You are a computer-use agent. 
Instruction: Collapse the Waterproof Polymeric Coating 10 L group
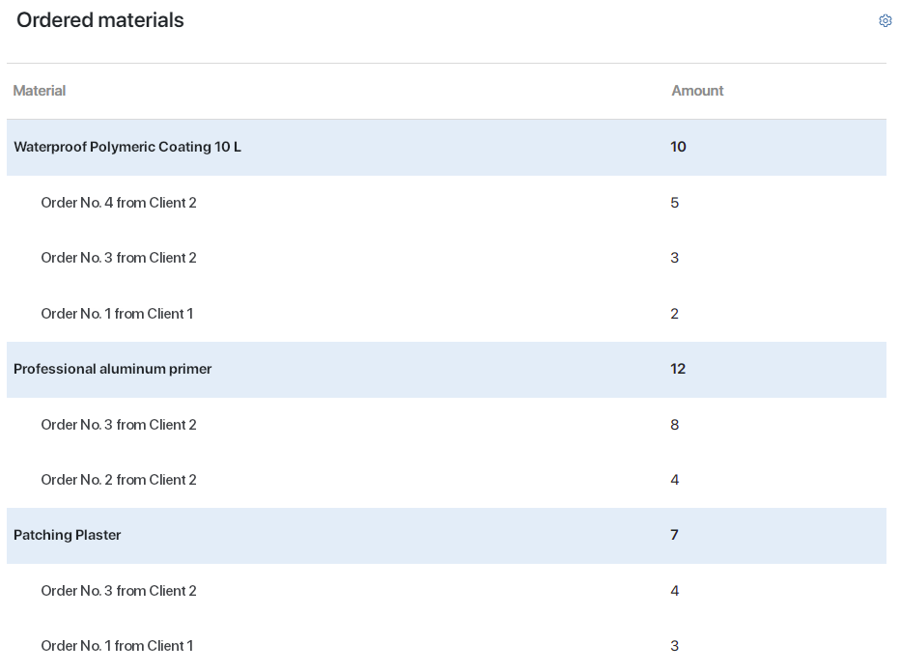click(127, 147)
